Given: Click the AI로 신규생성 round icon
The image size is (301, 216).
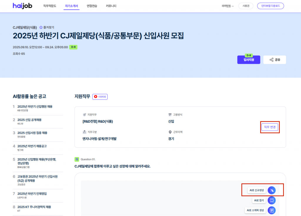Looking at the screenshot, I should (x=272, y=190).
